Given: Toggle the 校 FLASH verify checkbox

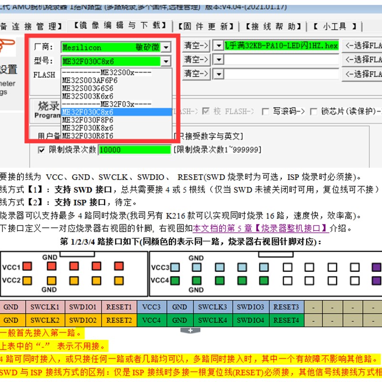Looking at the screenshot, I should [x=206, y=111].
